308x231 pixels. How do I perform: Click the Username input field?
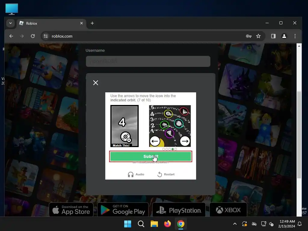(x=148, y=61)
